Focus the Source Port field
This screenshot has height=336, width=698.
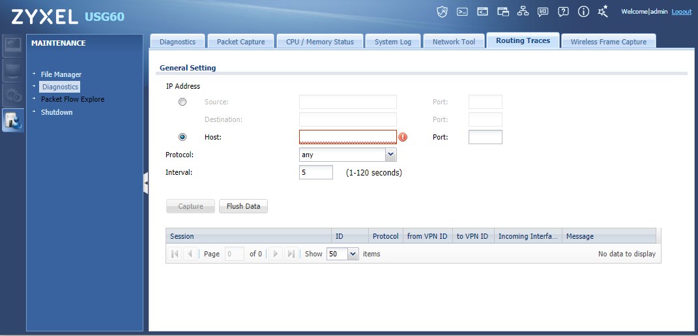click(x=486, y=102)
